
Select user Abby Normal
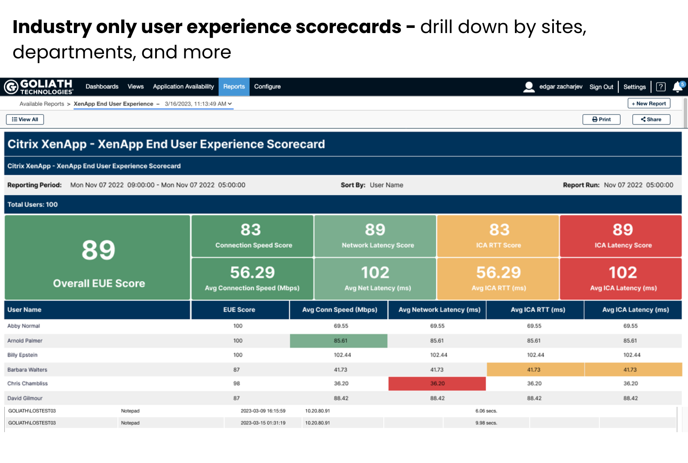tap(24, 326)
